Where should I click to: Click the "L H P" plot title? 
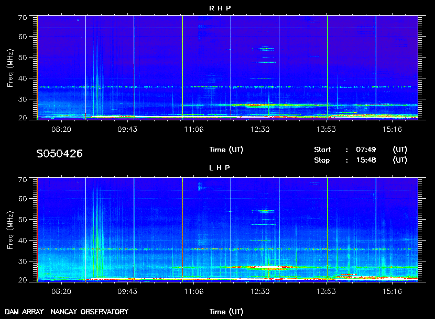[x=220, y=168]
